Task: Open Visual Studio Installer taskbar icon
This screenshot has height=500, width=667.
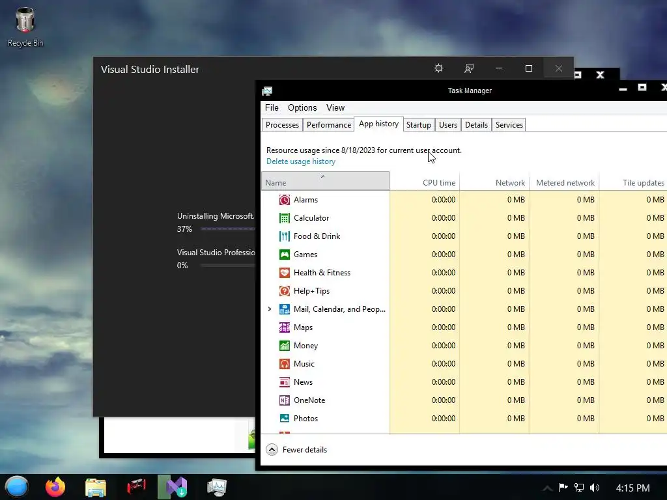Action: point(176,487)
